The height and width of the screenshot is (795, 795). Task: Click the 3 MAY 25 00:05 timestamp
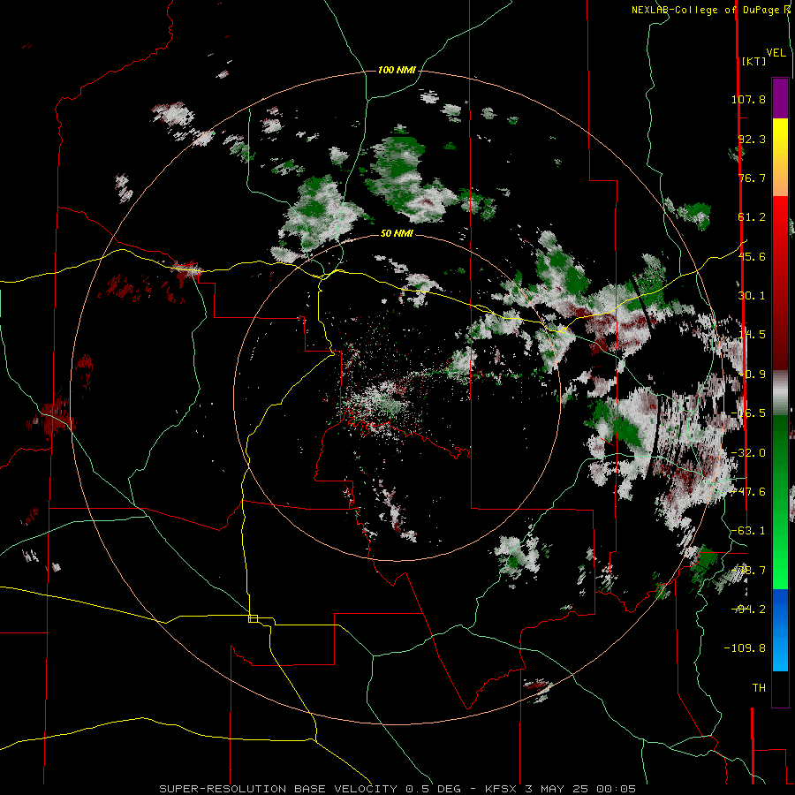(x=580, y=789)
